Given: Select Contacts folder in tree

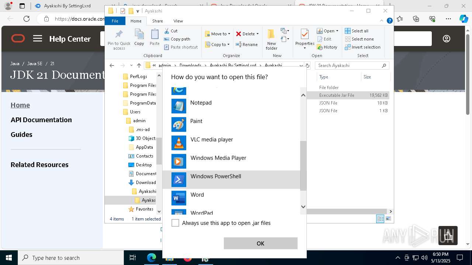Looking at the screenshot, I should coord(141,156).
